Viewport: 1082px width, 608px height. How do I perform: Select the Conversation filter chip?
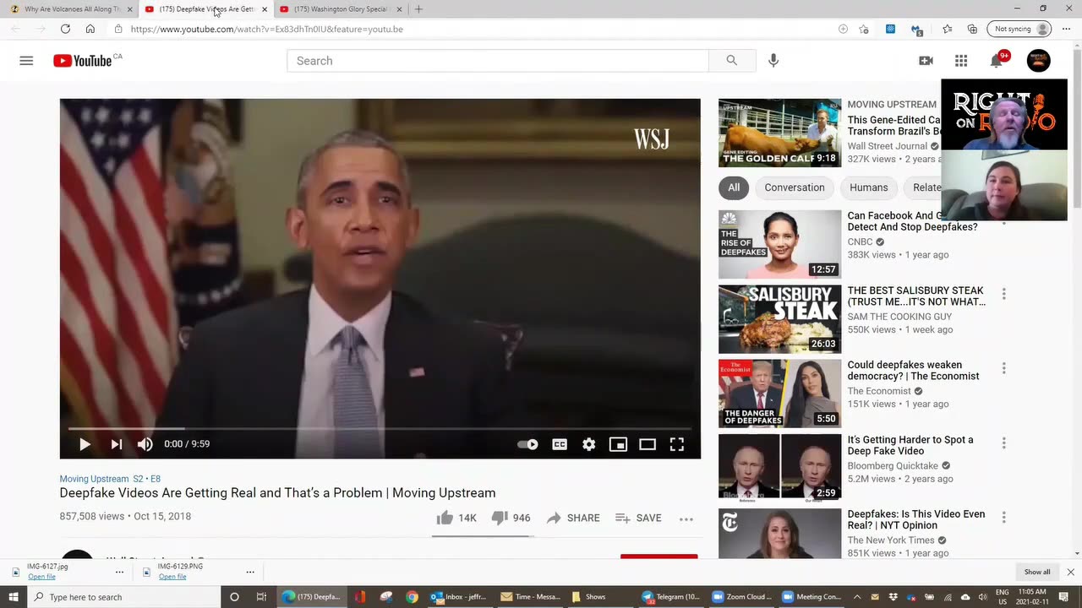pyautogui.click(x=795, y=187)
